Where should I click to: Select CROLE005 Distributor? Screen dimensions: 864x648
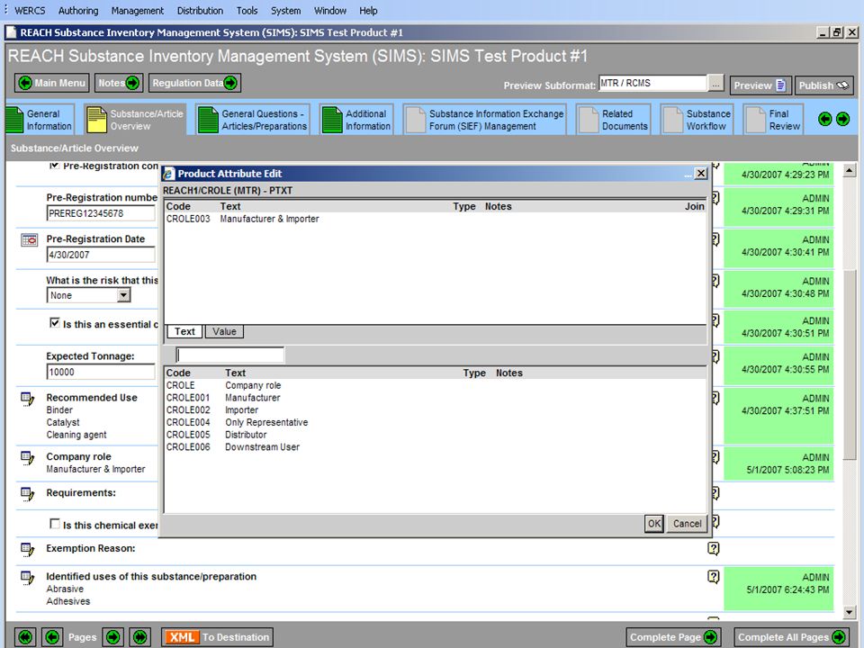pos(436,435)
